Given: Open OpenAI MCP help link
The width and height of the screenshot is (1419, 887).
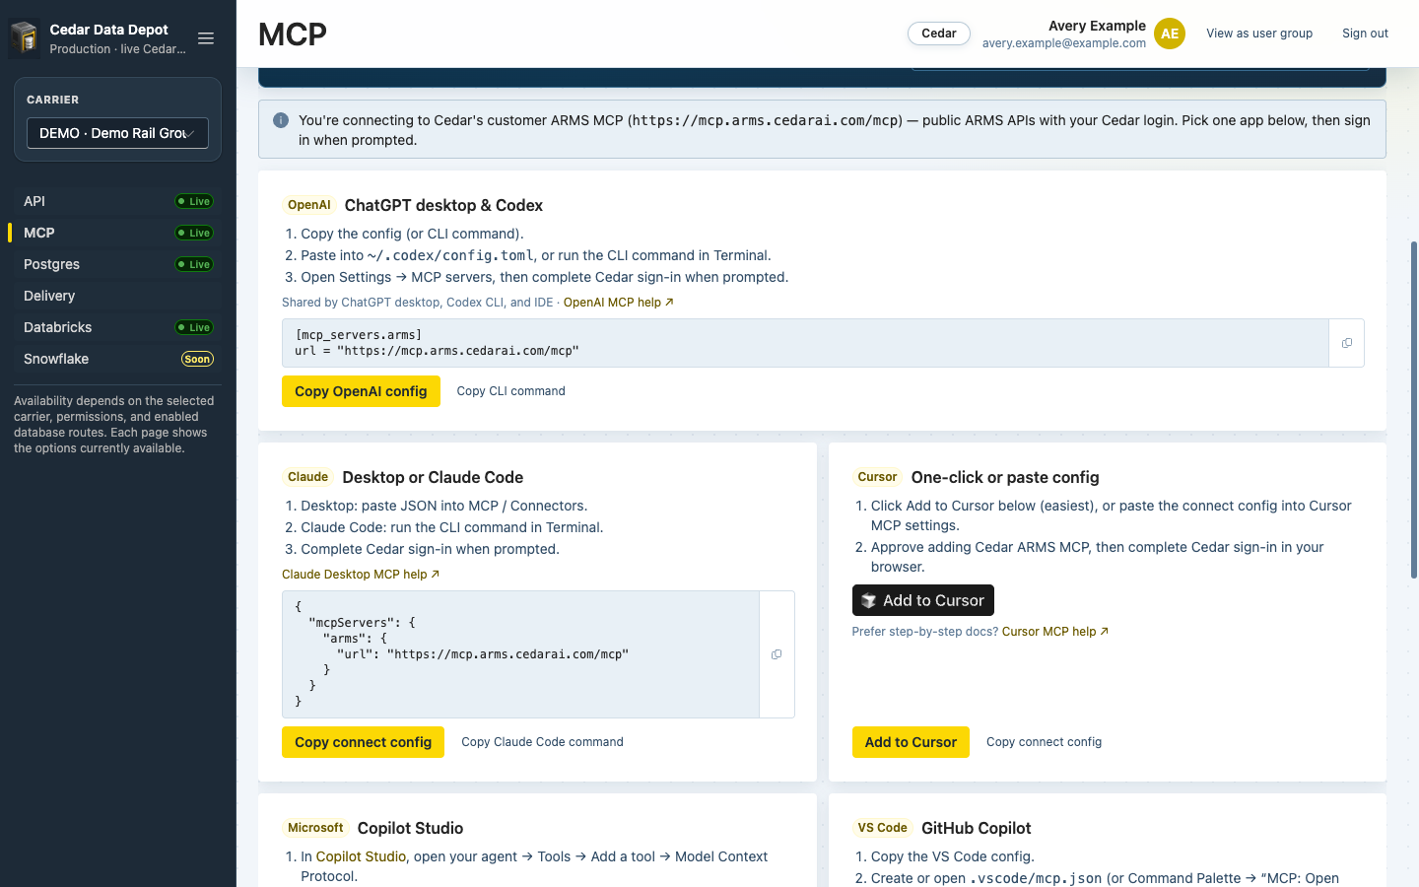Looking at the screenshot, I should [619, 303].
